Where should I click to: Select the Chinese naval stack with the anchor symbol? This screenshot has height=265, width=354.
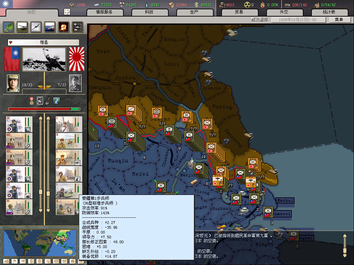[169, 131]
